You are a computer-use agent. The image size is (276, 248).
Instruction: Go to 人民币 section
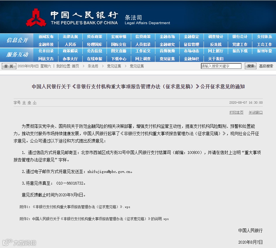pos(70,44)
